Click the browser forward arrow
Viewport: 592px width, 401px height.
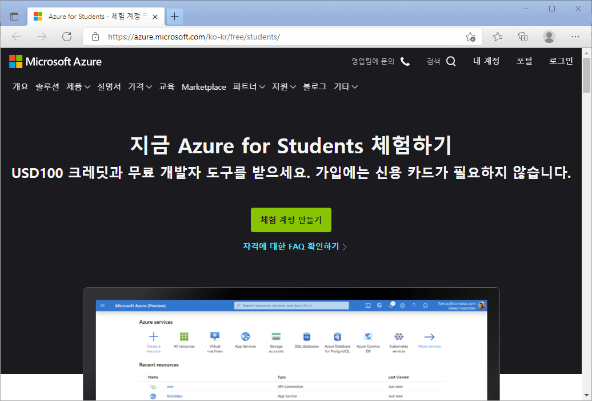(x=42, y=37)
